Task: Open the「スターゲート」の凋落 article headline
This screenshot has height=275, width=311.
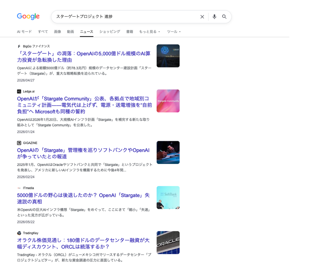Action: [x=84, y=57]
